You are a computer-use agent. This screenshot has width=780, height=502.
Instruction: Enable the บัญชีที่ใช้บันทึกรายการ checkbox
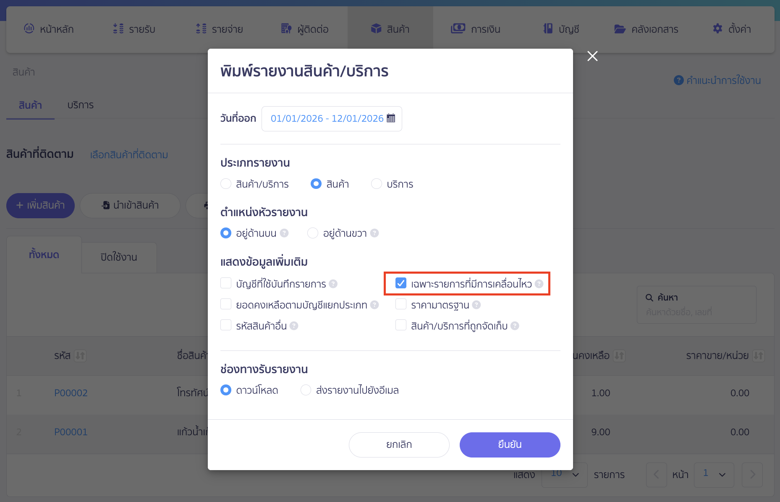pos(226,283)
